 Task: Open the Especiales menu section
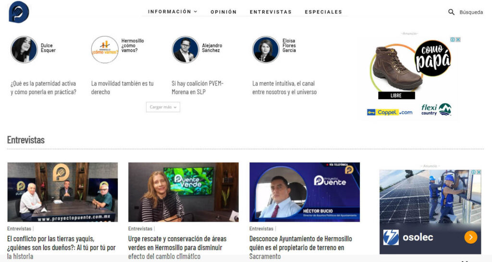pos(323,12)
